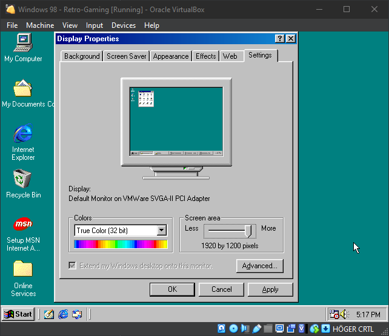Open the VirtualBox Help menu
389x336 pixels.
click(x=151, y=25)
